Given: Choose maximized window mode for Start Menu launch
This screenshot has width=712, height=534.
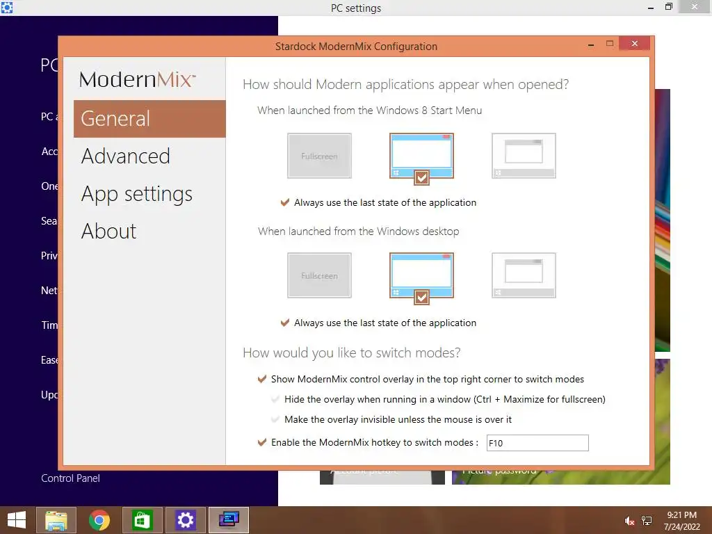Looking at the screenshot, I should coord(421,156).
